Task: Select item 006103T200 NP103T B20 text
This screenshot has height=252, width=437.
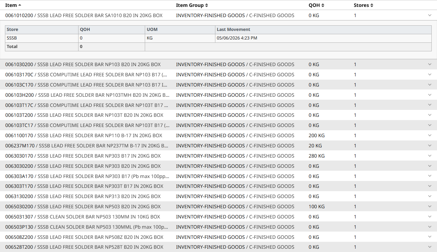Action: click(84, 115)
